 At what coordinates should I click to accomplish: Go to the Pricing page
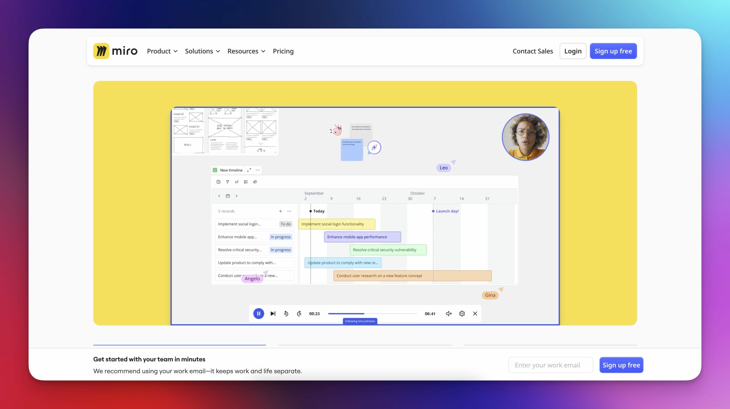point(283,51)
